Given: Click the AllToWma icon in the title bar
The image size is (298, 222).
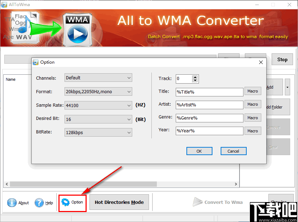Looking at the screenshot, I should (x=5, y=5).
